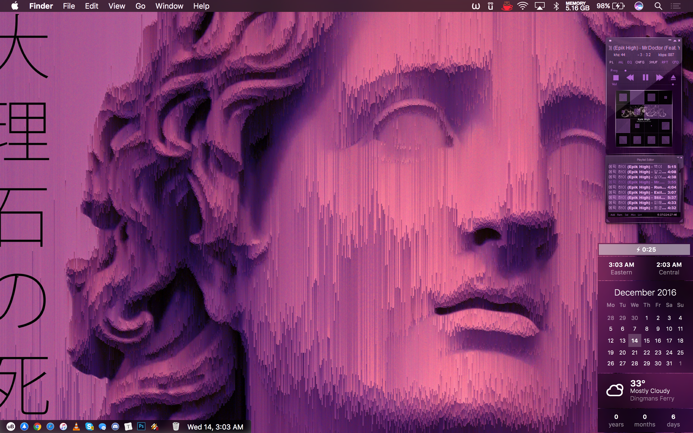Click the AirPlay display icon

tap(540, 6)
